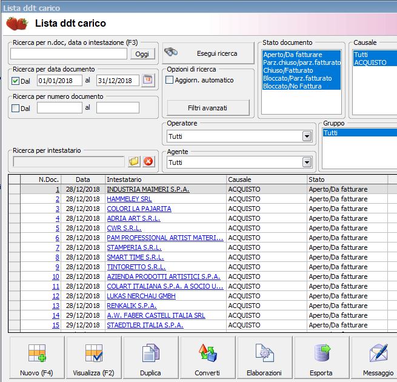Open the yellow folder icon for intestatario
The image size is (397, 382).
(x=134, y=161)
